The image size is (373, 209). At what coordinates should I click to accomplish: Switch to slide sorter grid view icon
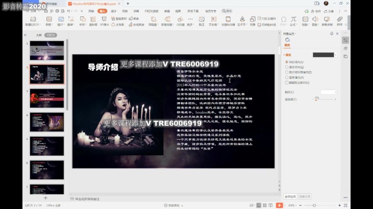pyautogui.click(x=265, y=205)
